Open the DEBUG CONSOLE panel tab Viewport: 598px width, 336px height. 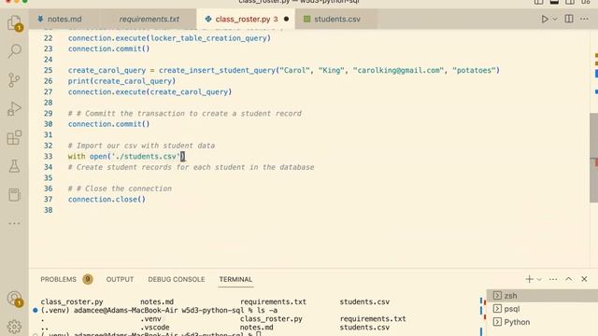point(177,279)
